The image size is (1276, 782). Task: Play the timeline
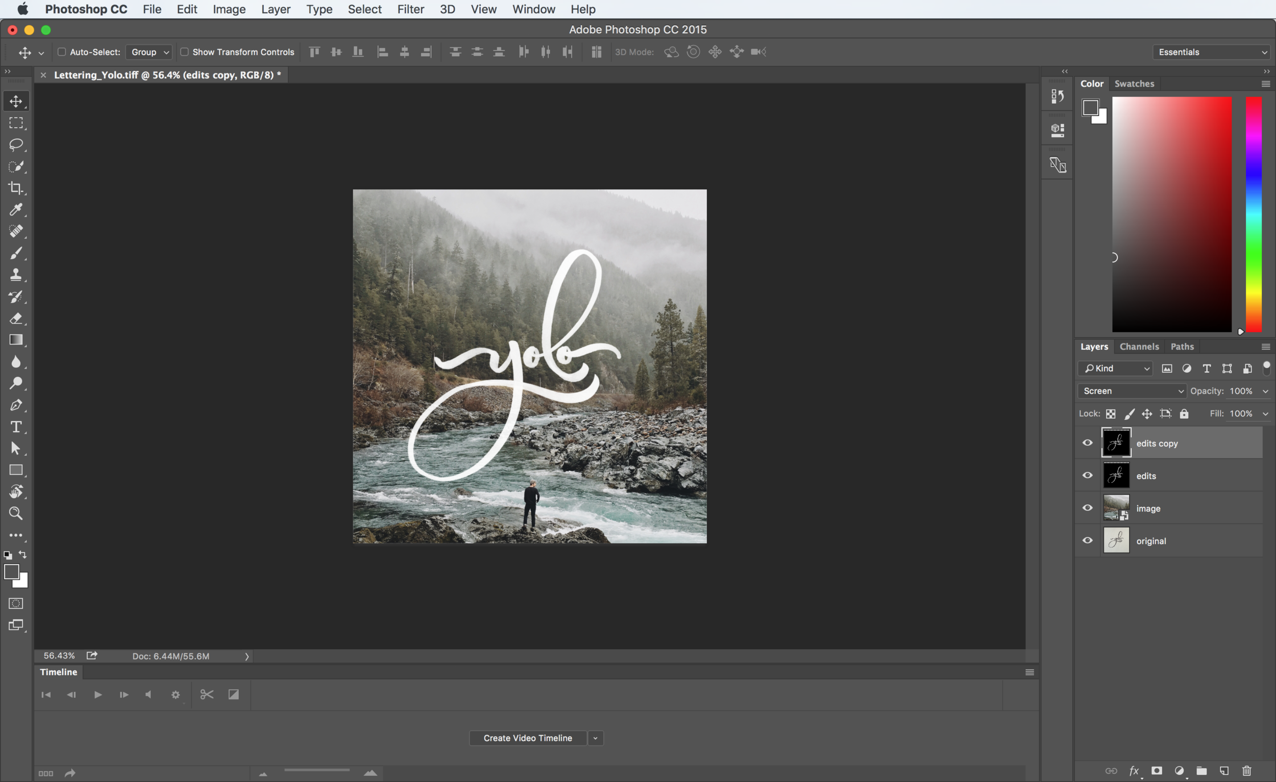pyautogui.click(x=97, y=695)
